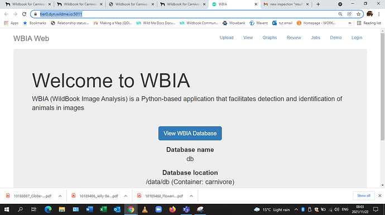
Task: Close the downloads bar
Action: (380, 196)
